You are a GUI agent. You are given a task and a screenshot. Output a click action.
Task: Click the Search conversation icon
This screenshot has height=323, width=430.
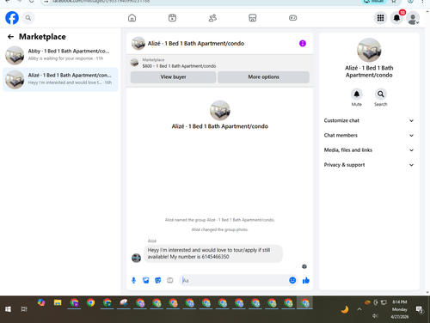381,94
